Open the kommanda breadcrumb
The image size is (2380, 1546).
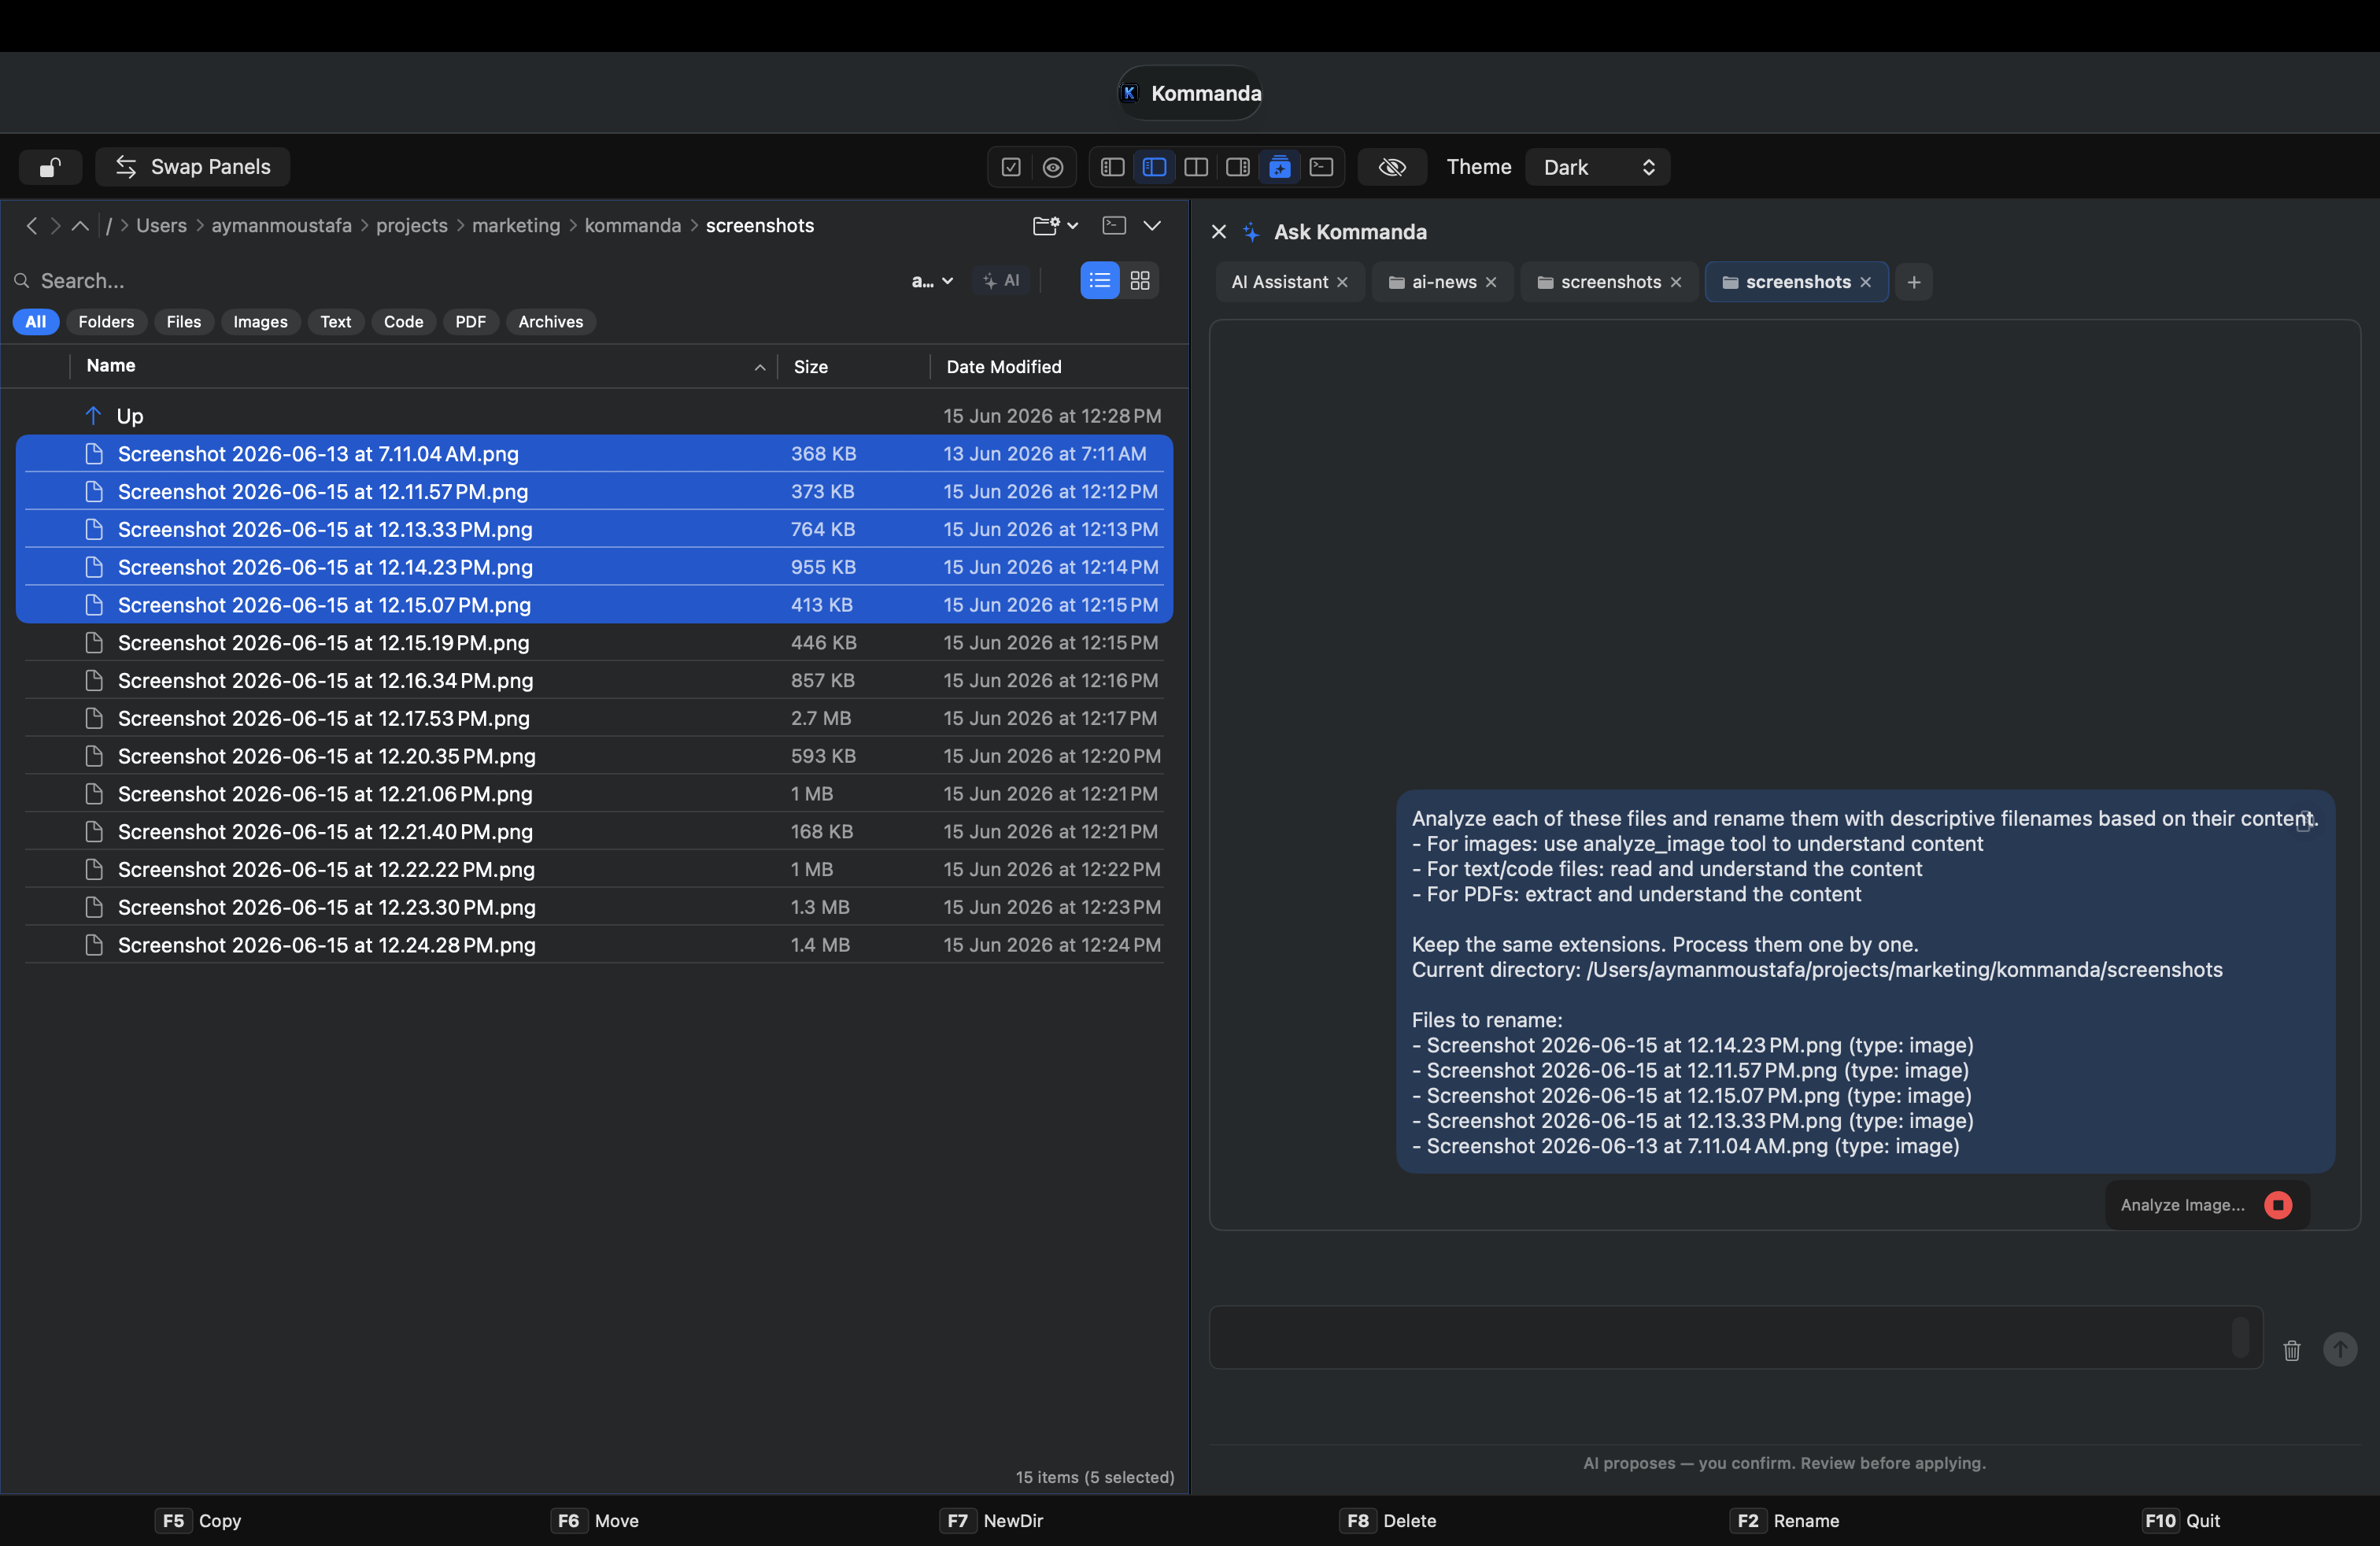pyautogui.click(x=633, y=226)
